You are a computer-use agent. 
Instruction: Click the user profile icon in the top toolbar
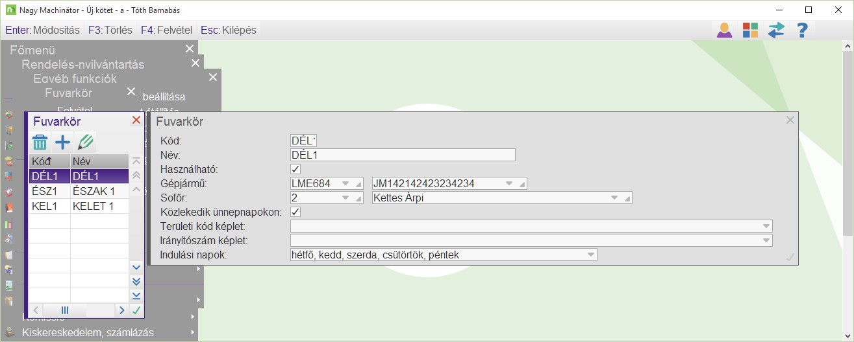click(724, 30)
